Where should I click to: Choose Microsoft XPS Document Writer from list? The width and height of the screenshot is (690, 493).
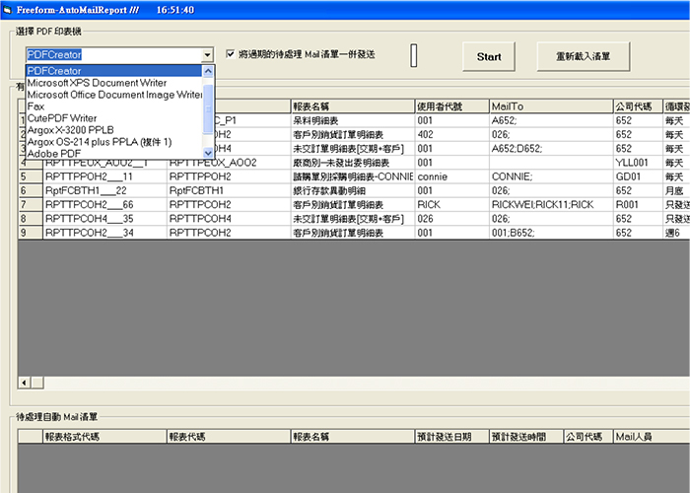pos(114,83)
